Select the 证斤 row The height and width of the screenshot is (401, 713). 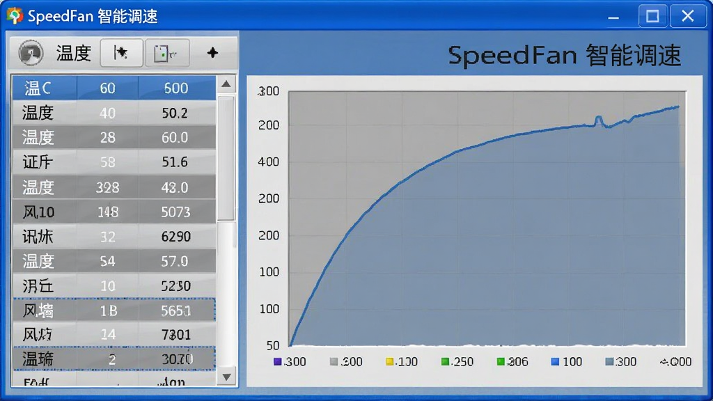pos(113,162)
